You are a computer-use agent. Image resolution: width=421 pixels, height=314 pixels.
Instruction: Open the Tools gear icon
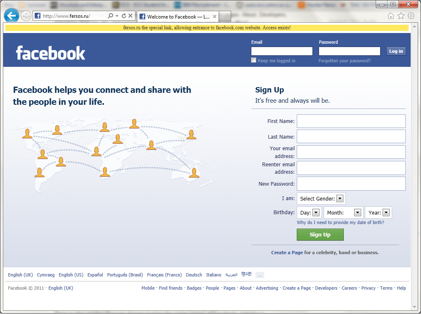[x=411, y=16]
